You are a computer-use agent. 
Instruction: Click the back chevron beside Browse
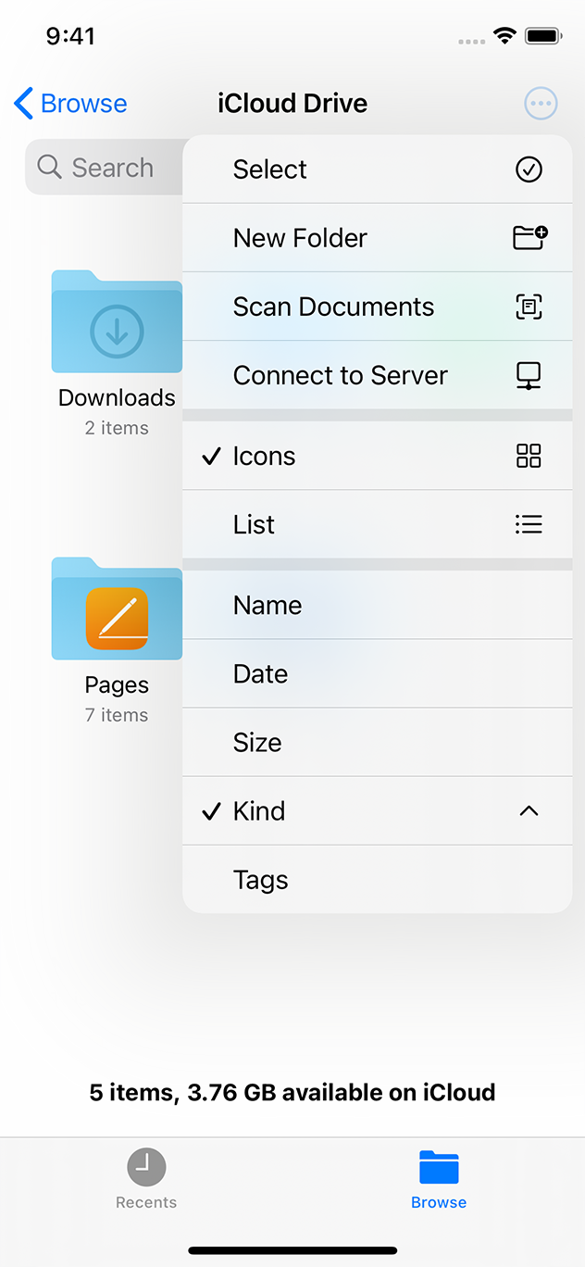[x=24, y=103]
